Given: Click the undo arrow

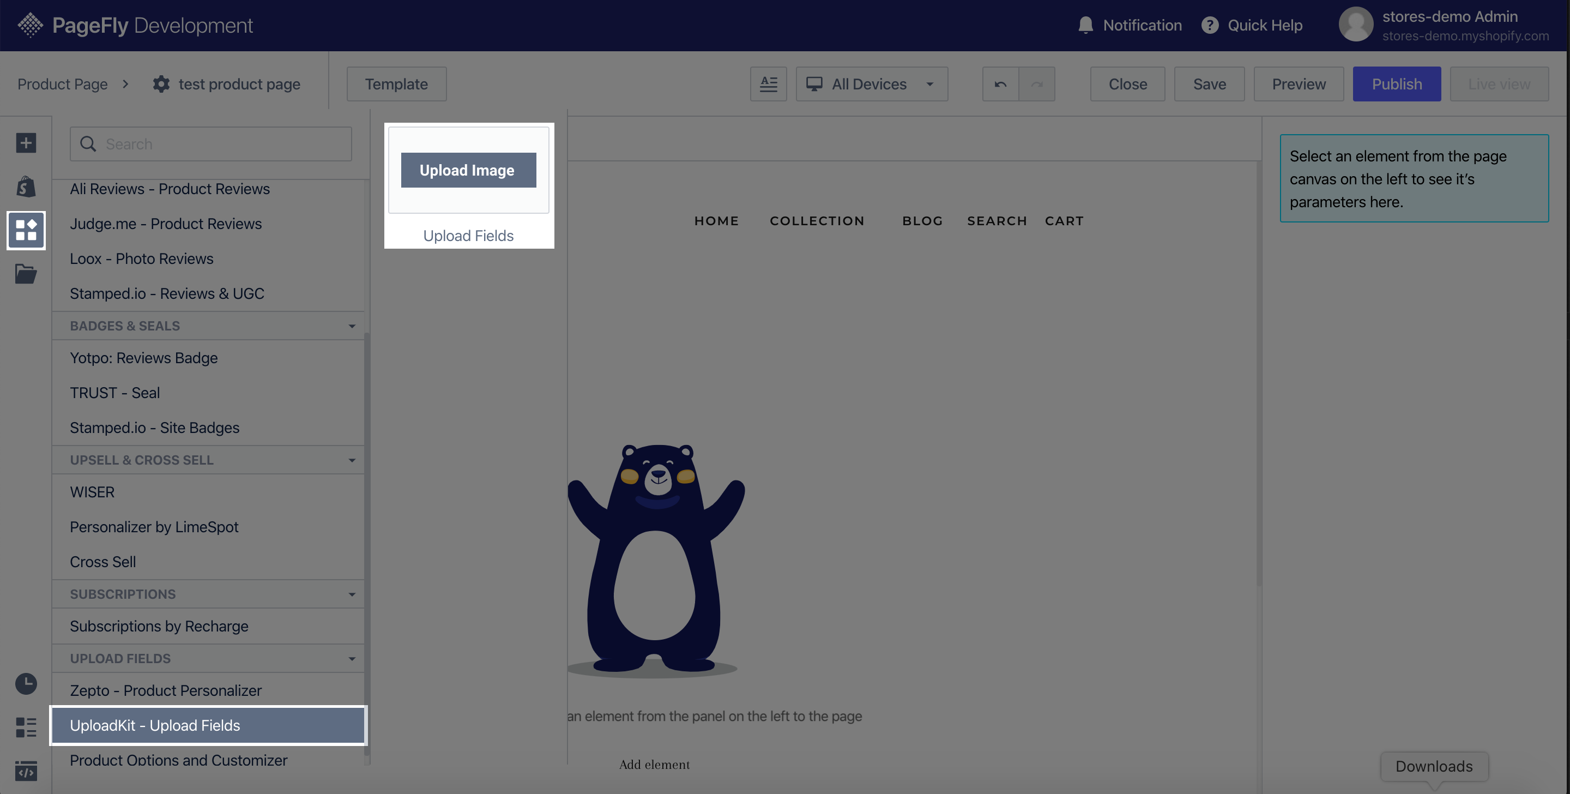Looking at the screenshot, I should pyautogui.click(x=1000, y=83).
